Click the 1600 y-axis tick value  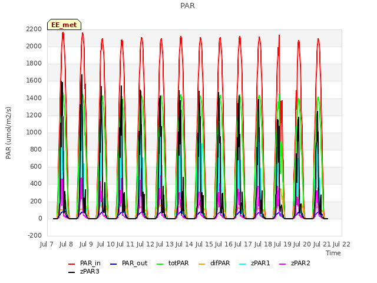pyautogui.click(x=34, y=81)
